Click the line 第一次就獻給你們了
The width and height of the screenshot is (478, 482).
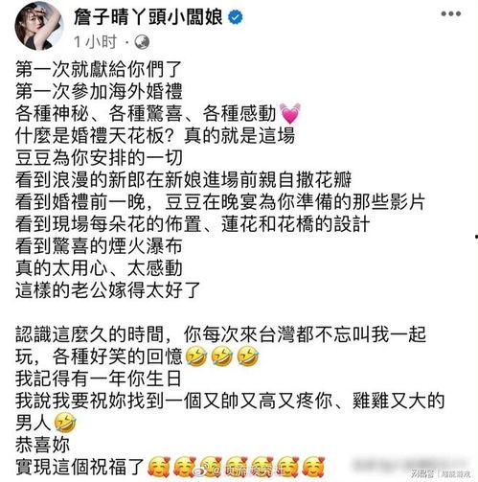pyautogui.click(x=99, y=69)
